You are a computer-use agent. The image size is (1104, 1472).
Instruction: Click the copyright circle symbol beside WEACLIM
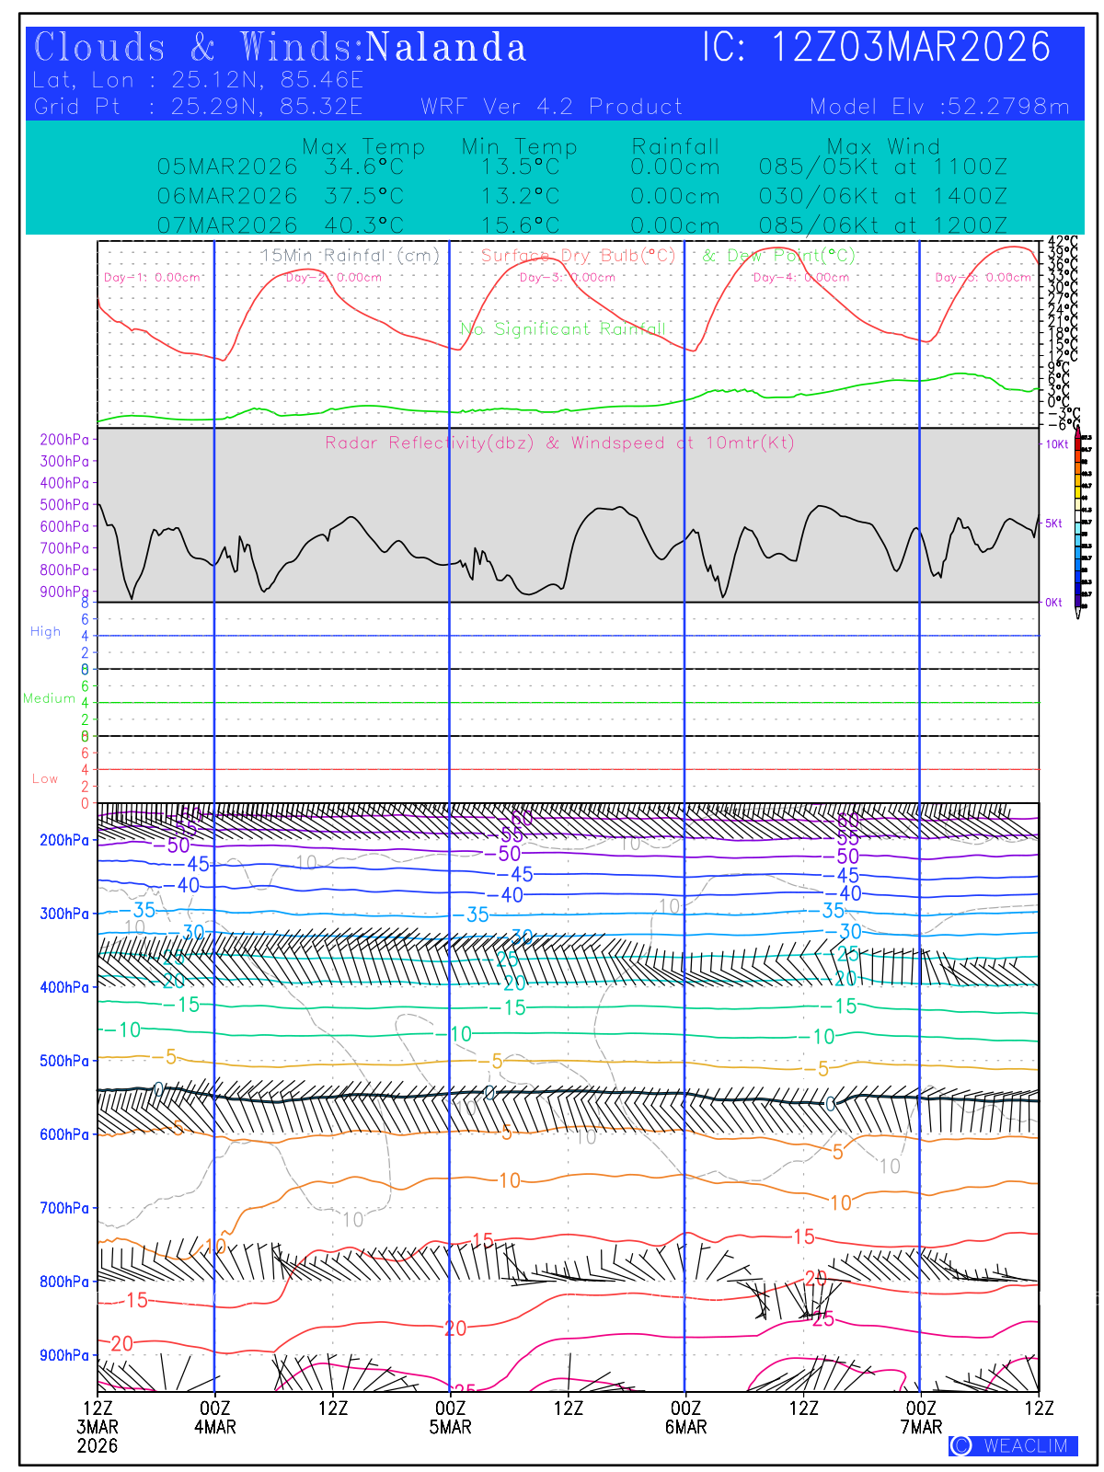coord(961,1445)
